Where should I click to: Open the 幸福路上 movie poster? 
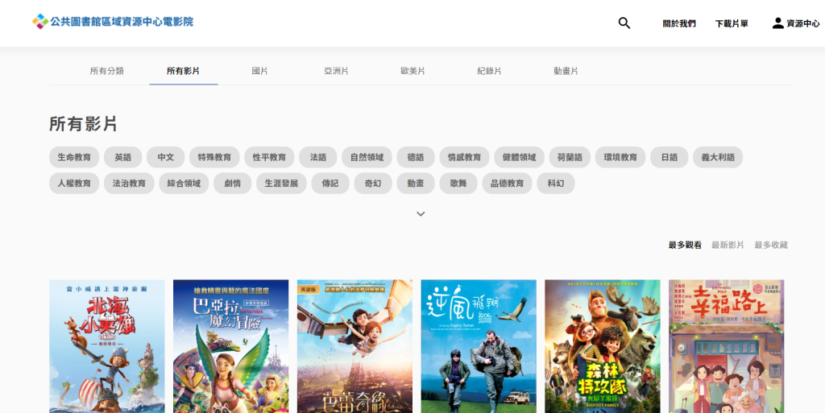[726, 346]
